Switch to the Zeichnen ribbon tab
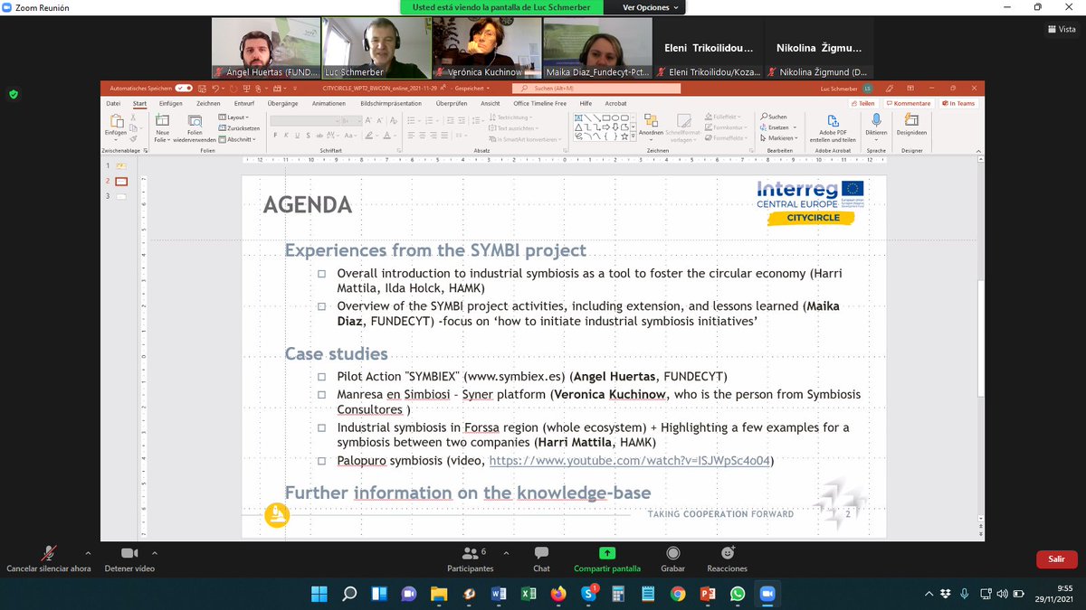The width and height of the screenshot is (1086, 610). pyautogui.click(x=208, y=104)
